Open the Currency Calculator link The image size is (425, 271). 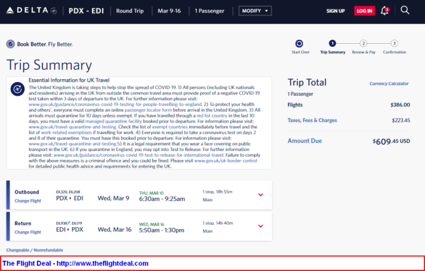[389, 84]
